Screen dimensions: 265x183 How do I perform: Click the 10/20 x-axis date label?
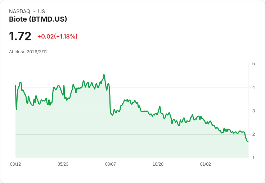click(x=158, y=164)
